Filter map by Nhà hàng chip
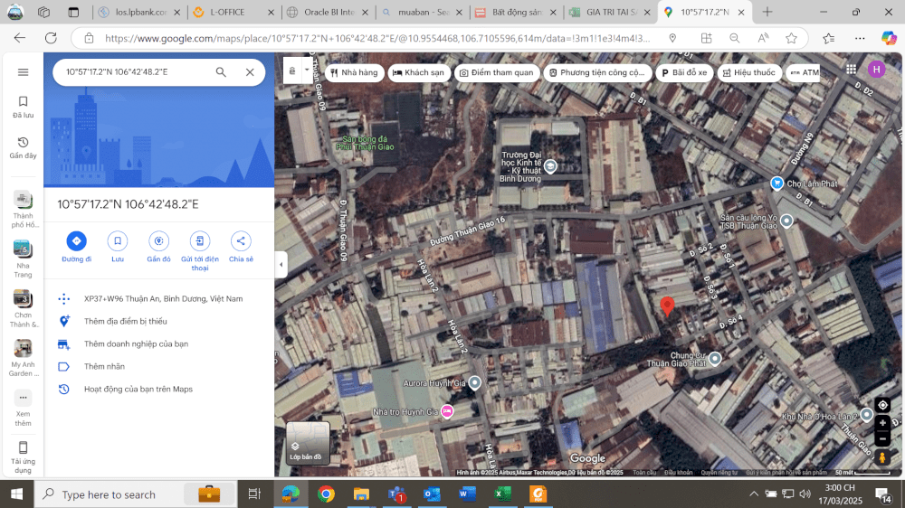This screenshot has height=508, width=905. coord(354,72)
